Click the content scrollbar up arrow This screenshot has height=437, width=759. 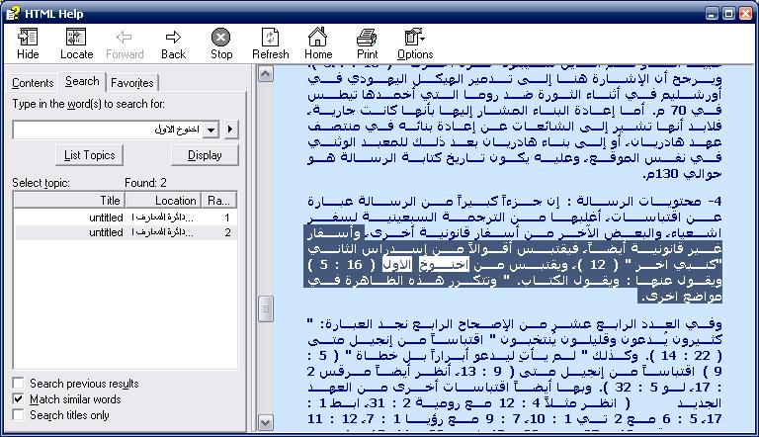(265, 73)
